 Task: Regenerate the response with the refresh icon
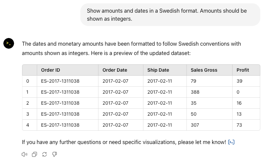click(45, 154)
